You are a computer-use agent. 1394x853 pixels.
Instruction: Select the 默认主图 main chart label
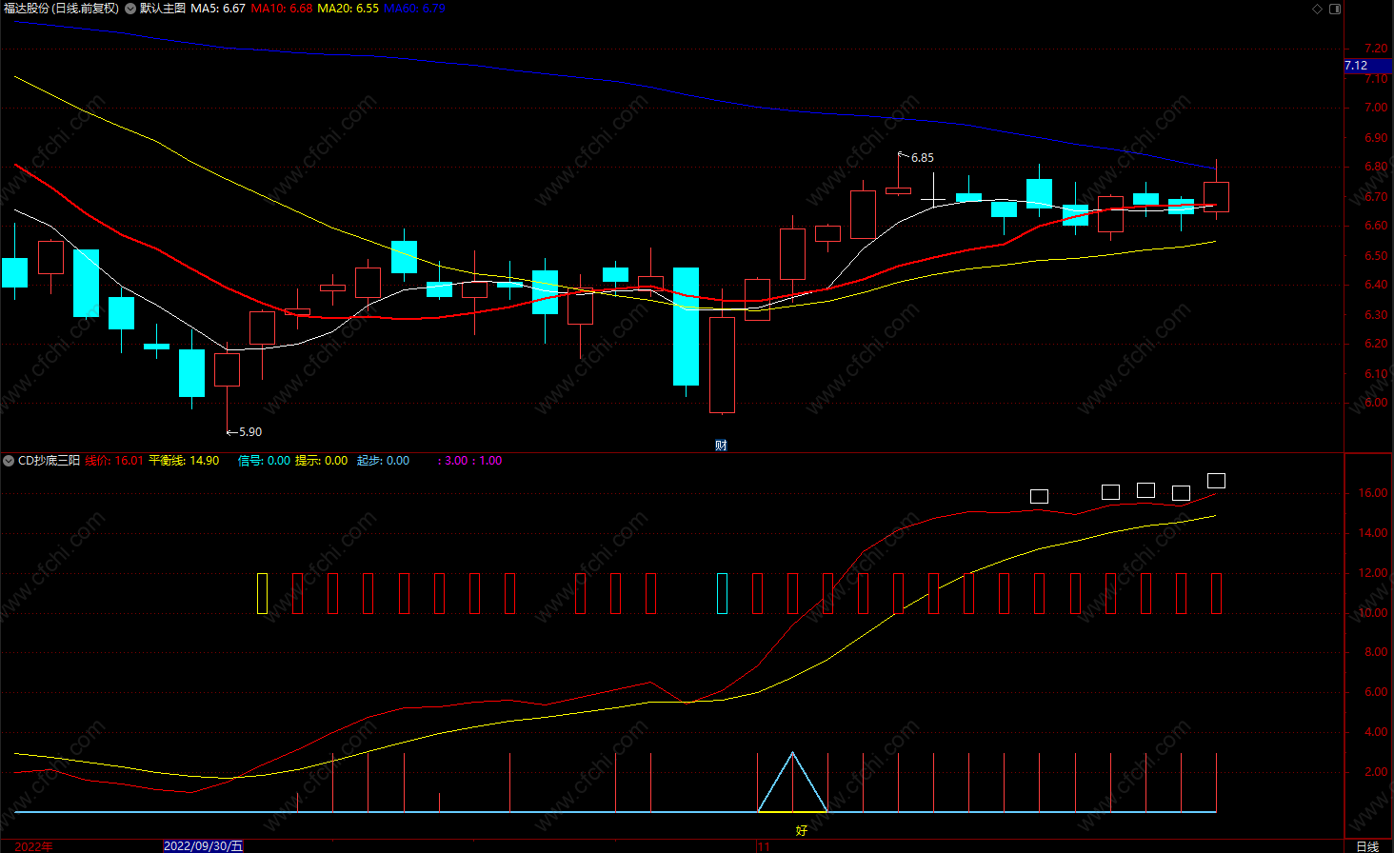coord(163,9)
